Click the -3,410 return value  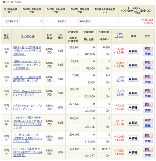pyautogui.click(x=121, y=91)
